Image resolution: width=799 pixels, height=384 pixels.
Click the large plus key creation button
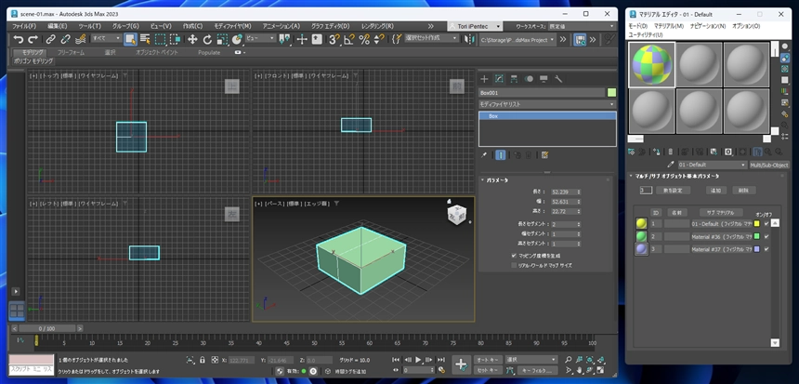(461, 364)
